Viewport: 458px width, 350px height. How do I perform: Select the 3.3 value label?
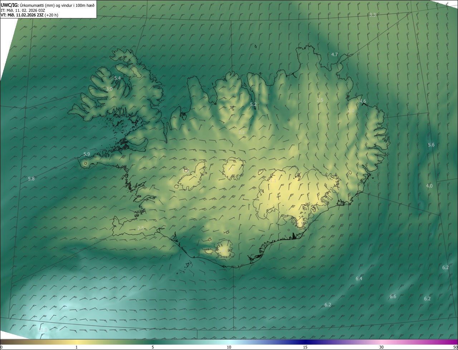(x=372, y=15)
